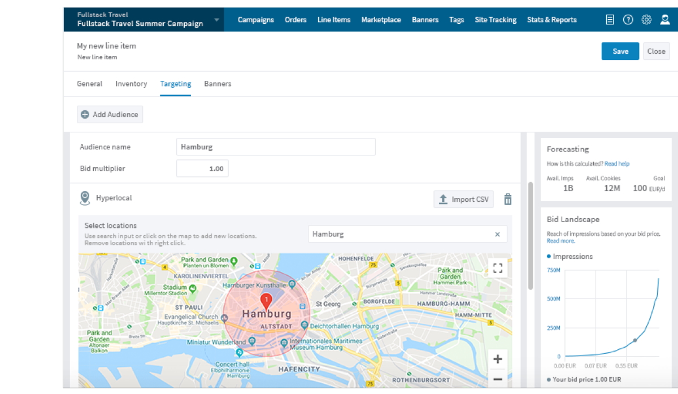Click the Hyperlocal location pin icon
Viewport: 678px width, 394px height.
[85, 198]
